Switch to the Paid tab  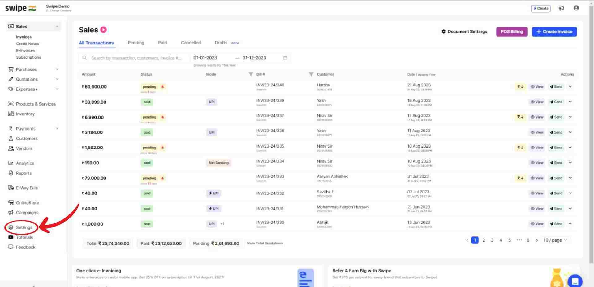point(162,43)
